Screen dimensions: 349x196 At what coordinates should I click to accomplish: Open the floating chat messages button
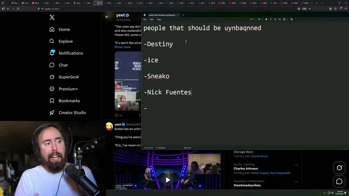click(339, 182)
